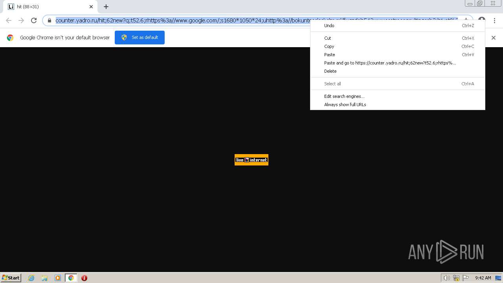Viewport: 503px width, 283px height.
Task: Open Windows Explorer folder from taskbar
Action: pos(44,278)
